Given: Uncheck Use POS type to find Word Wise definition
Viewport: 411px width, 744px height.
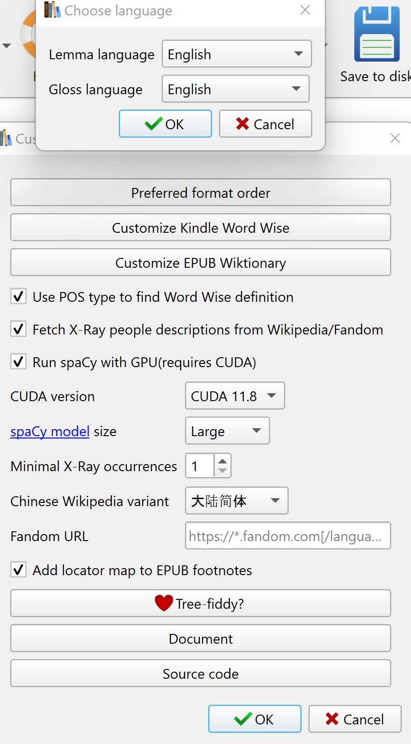Looking at the screenshot, I should tap(18, 296).
